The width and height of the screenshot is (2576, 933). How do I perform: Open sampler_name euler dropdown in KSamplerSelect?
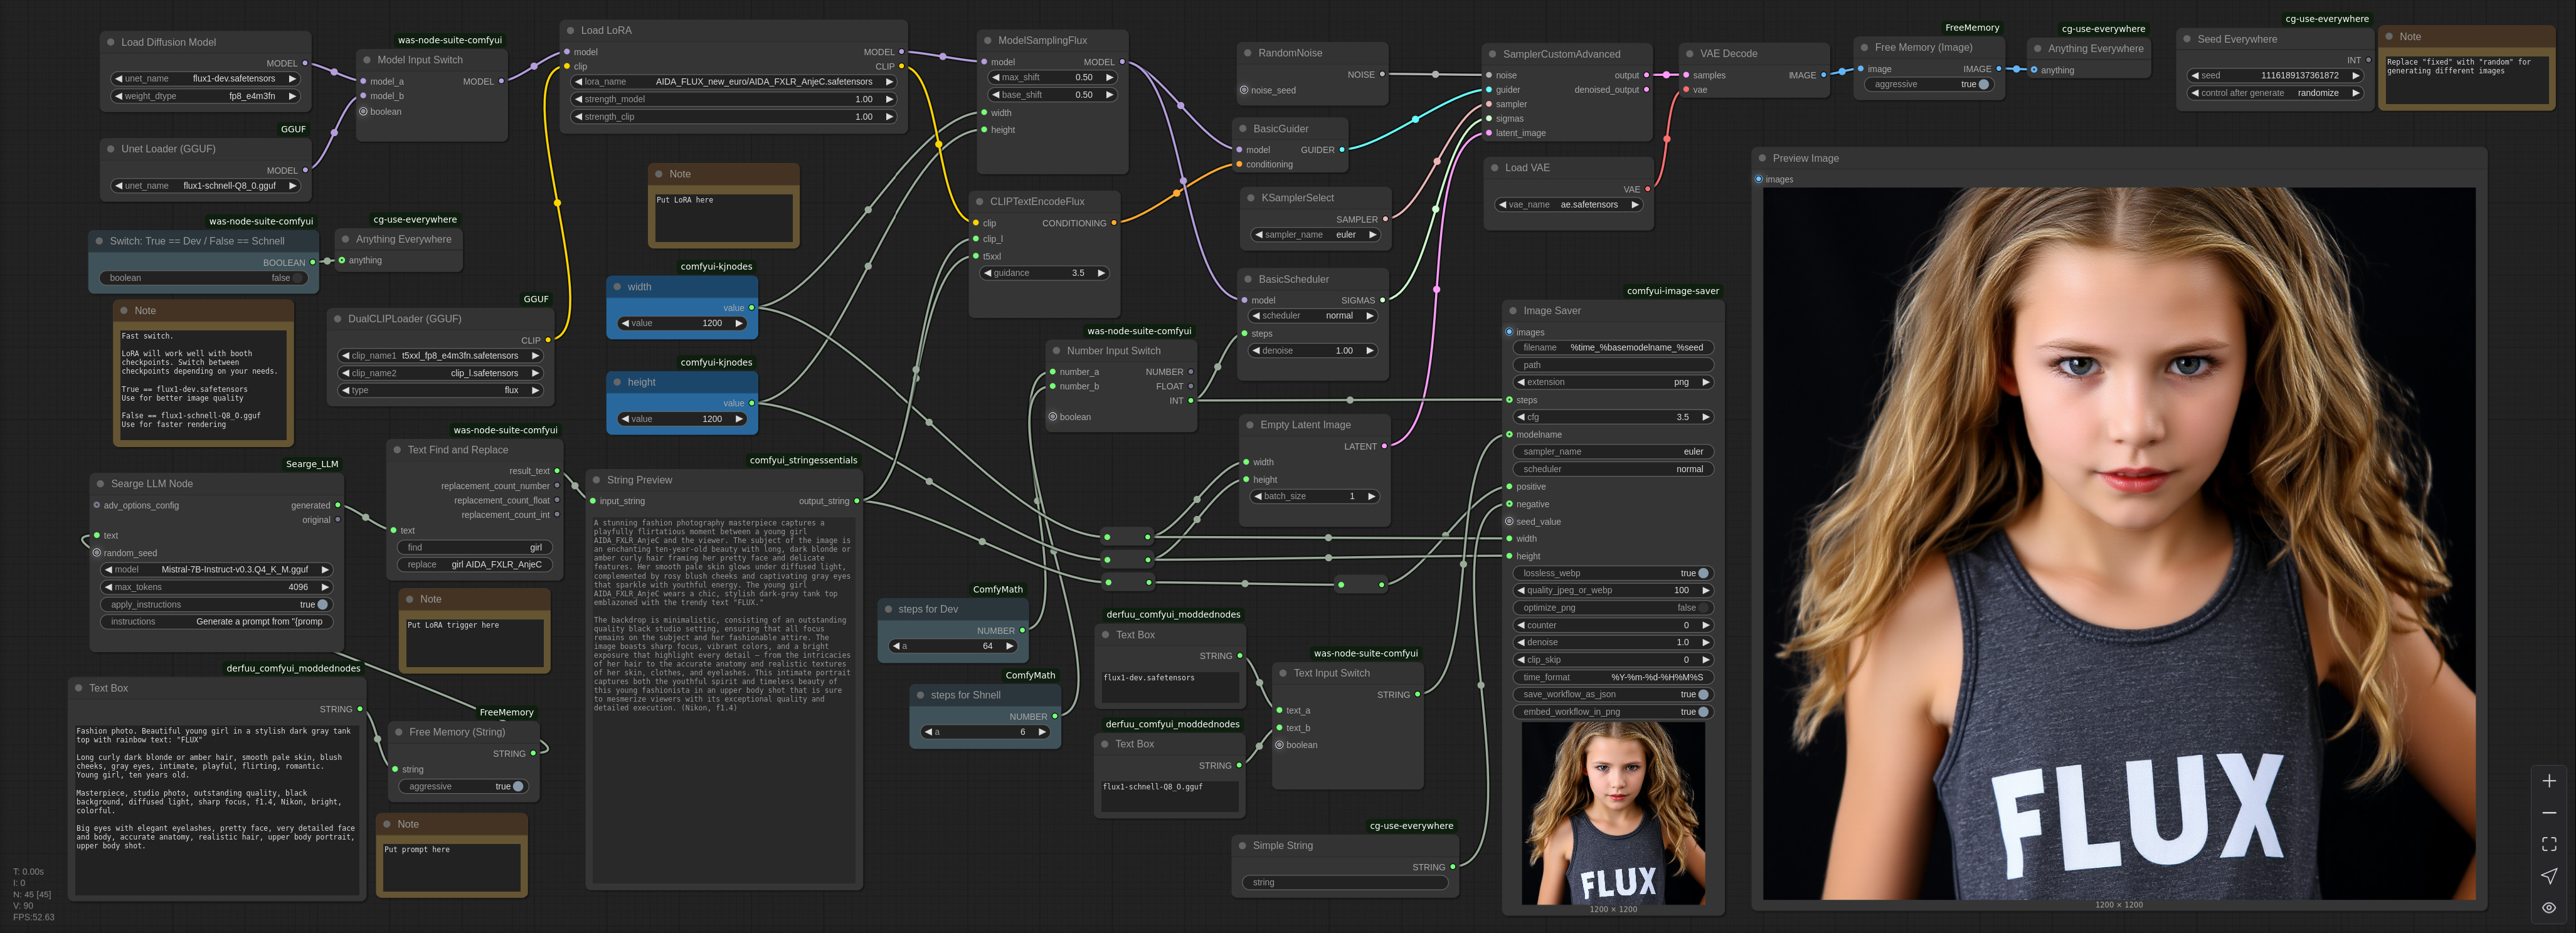(1315, 235)
